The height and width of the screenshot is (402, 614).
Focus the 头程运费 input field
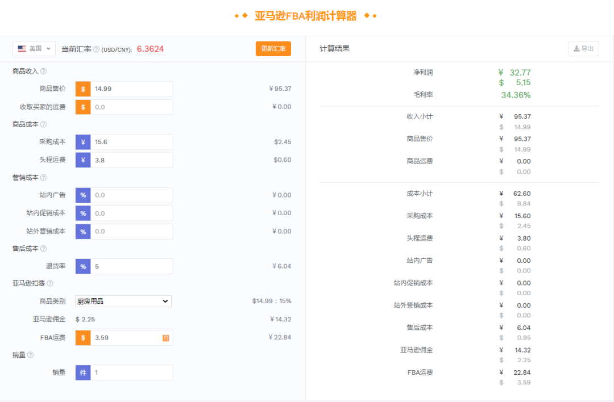click(131, 160)
